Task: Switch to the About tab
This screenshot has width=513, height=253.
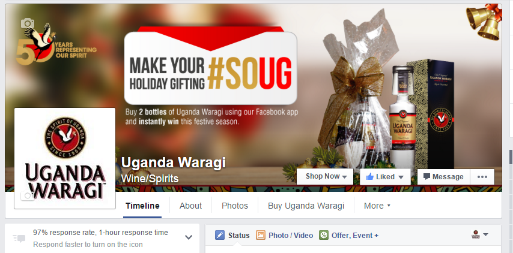Action: click(x=191, y=206)
